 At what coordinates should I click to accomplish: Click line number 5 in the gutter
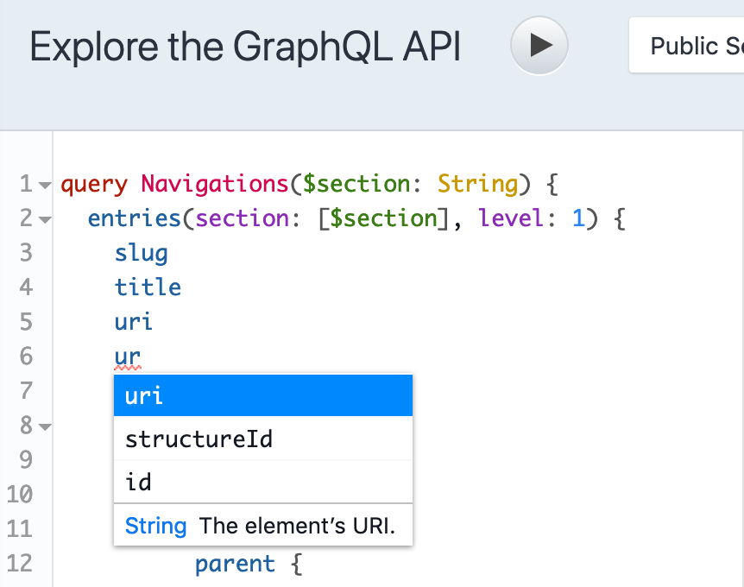click(x=26, y=322)
